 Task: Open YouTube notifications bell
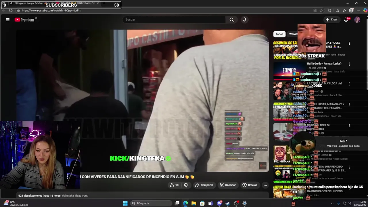(x=346, y=20)
